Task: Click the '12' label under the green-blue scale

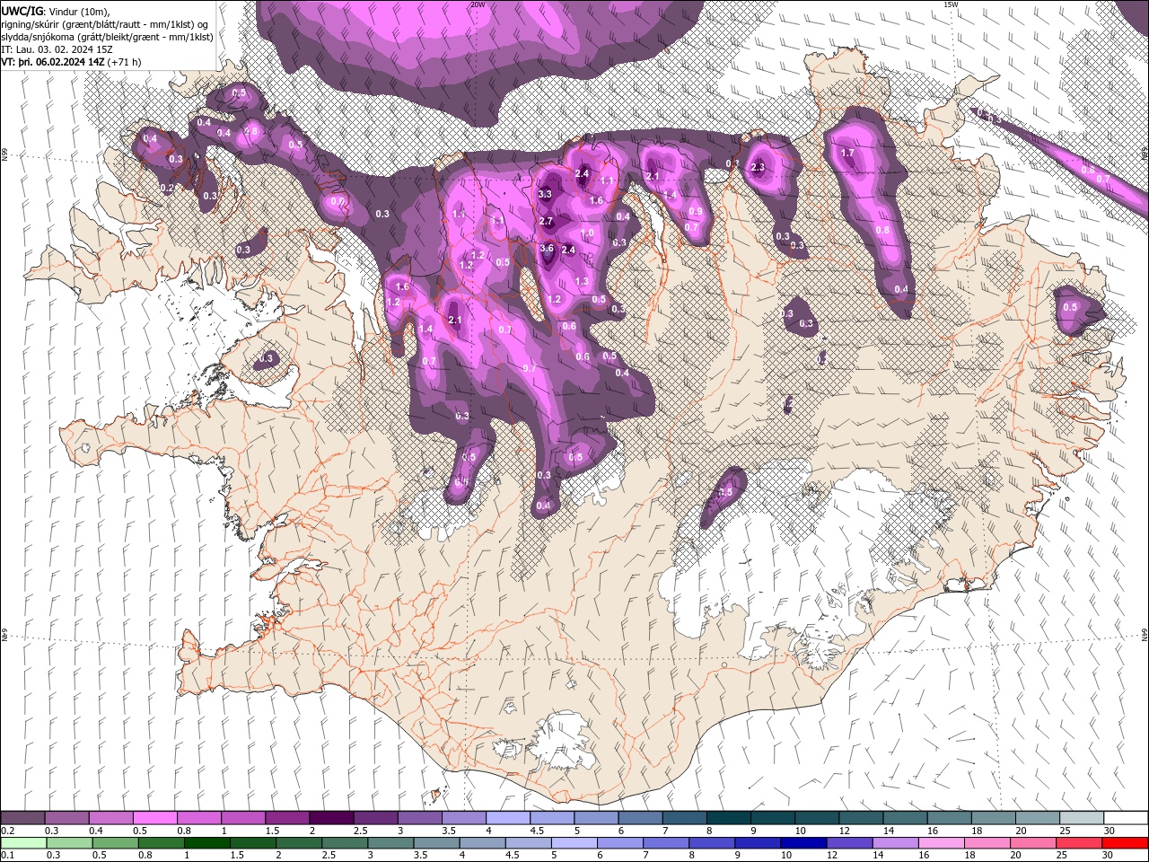Action: (831, 856)
